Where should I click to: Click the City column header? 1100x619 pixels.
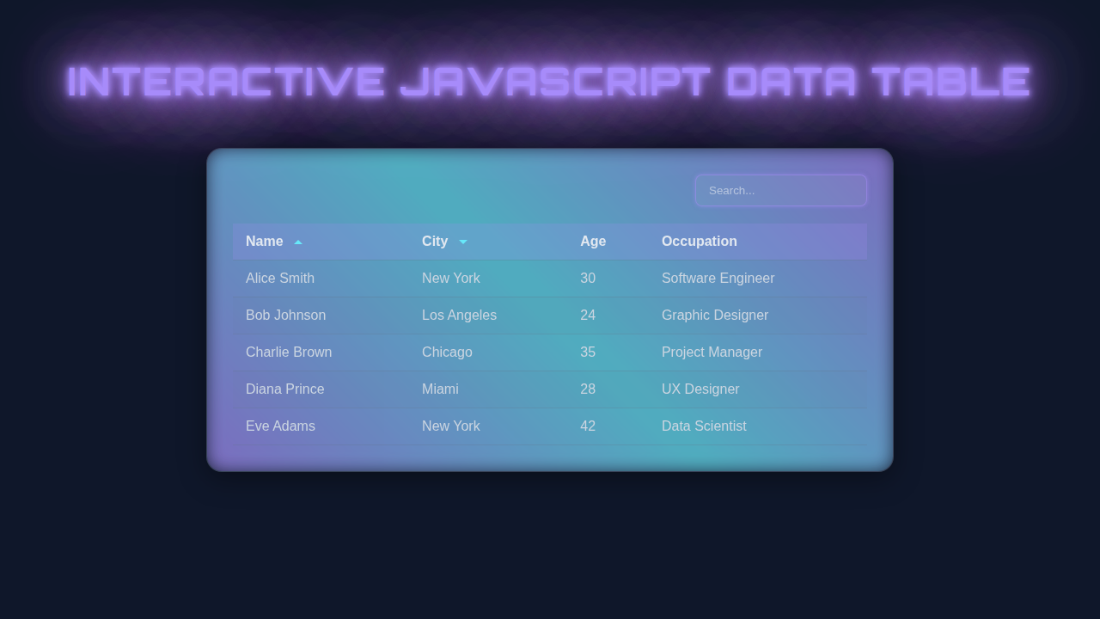488,242
